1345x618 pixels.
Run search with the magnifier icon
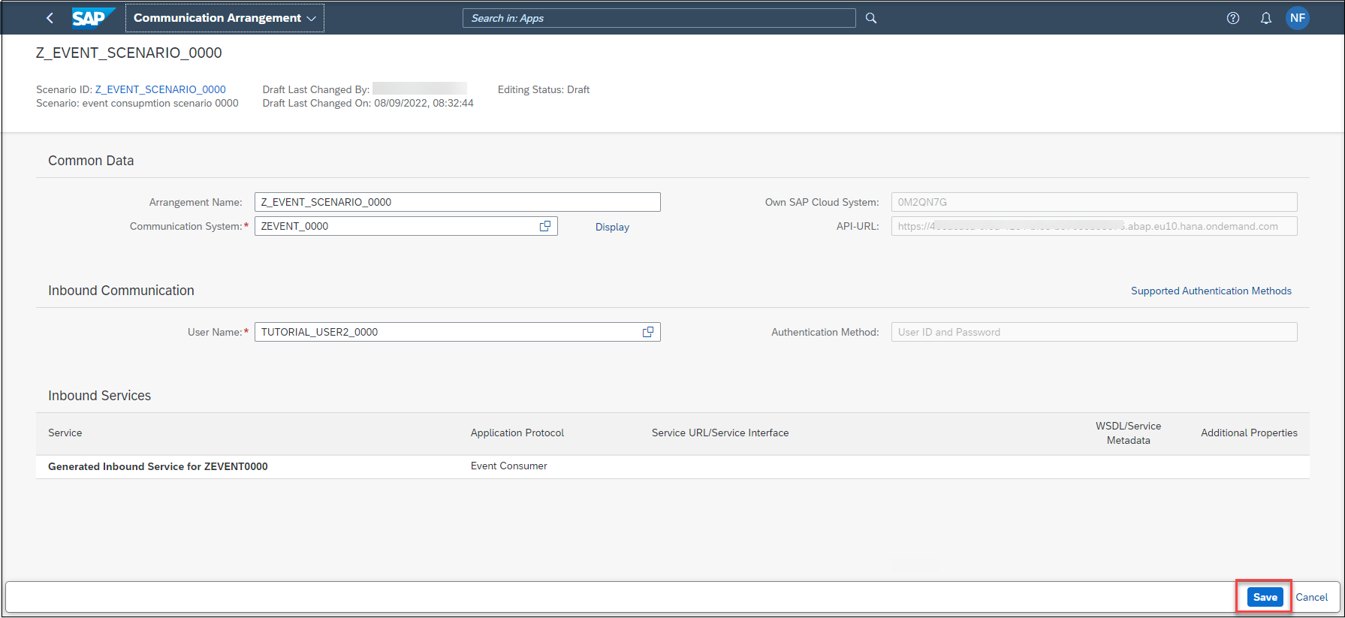click(871, 18)
